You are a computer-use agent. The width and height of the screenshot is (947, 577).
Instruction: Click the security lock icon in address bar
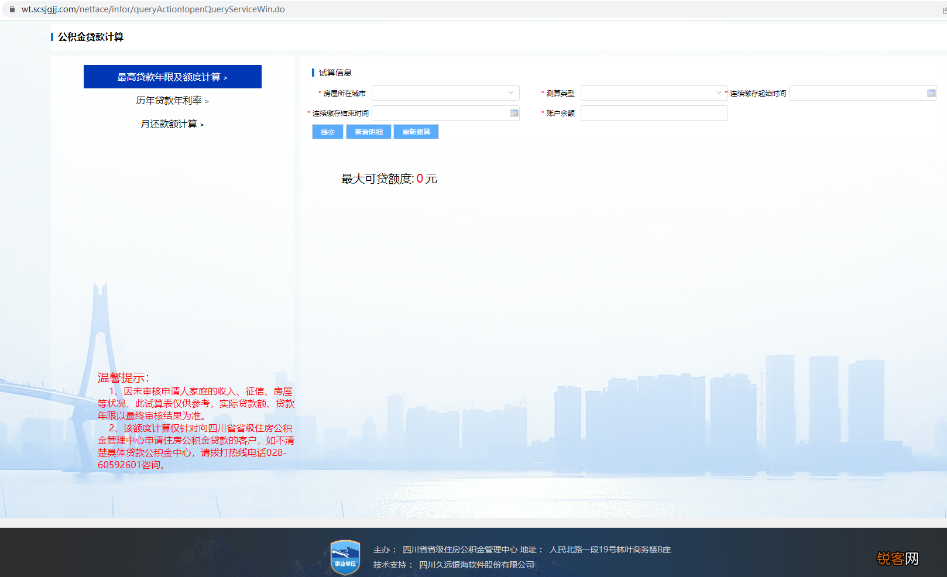(x=12, y=9)
